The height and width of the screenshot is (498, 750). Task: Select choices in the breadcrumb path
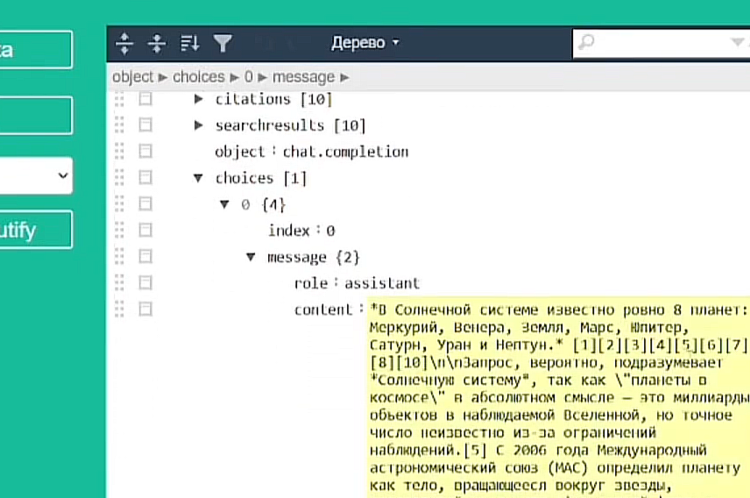click(x=198, y=77)
